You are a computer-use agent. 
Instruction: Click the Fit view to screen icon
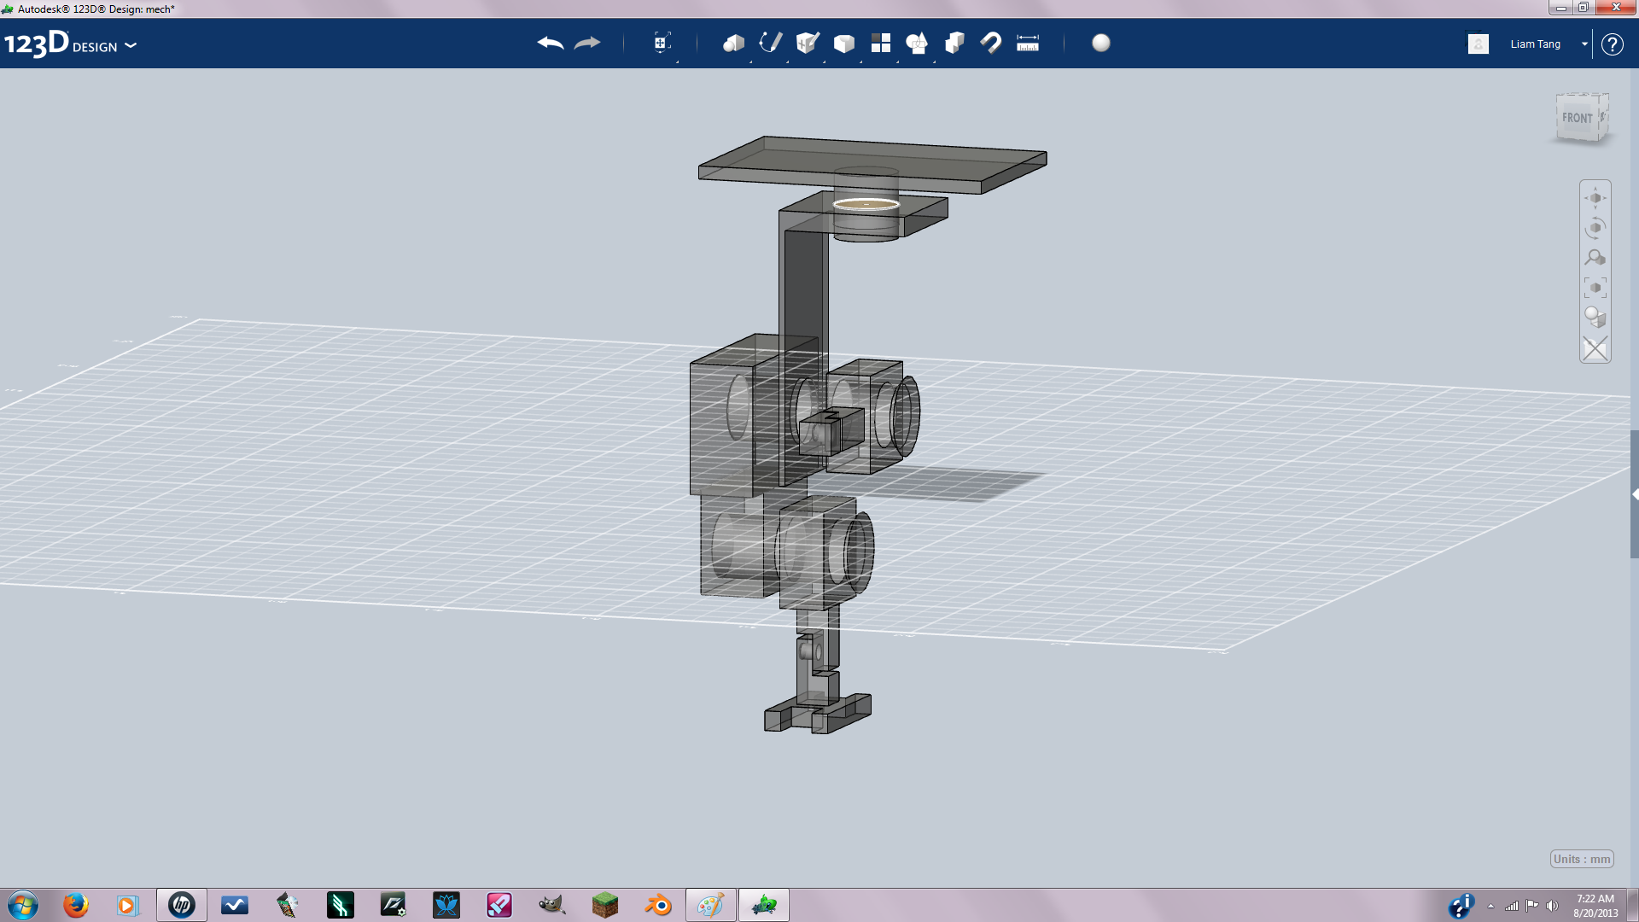[1595, 288]
